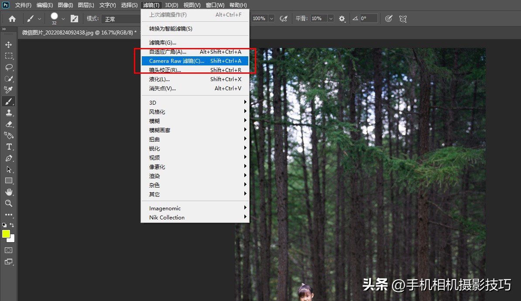
Task: Select the Move tool
Action: click(7, 44)
